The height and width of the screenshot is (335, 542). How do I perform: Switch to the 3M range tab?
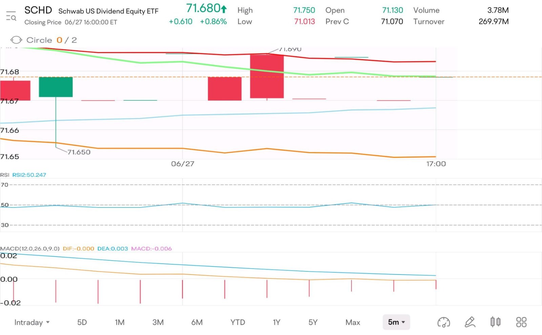point(158,322)
